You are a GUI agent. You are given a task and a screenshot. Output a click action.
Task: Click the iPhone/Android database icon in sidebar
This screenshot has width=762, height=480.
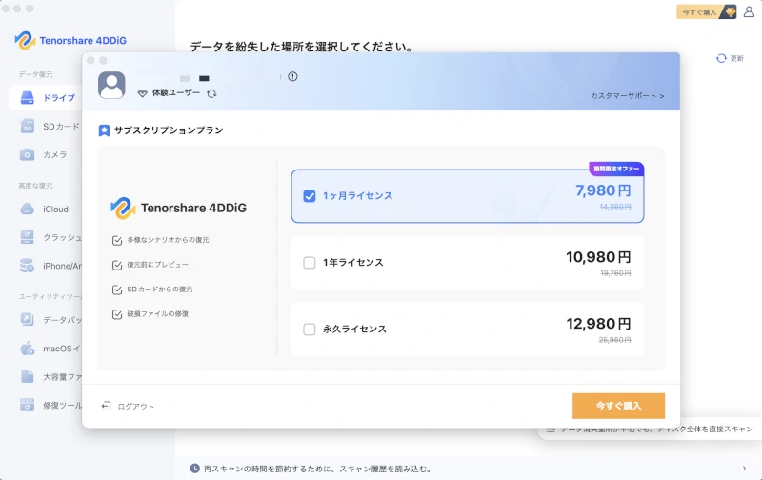[x=28, y=266]
